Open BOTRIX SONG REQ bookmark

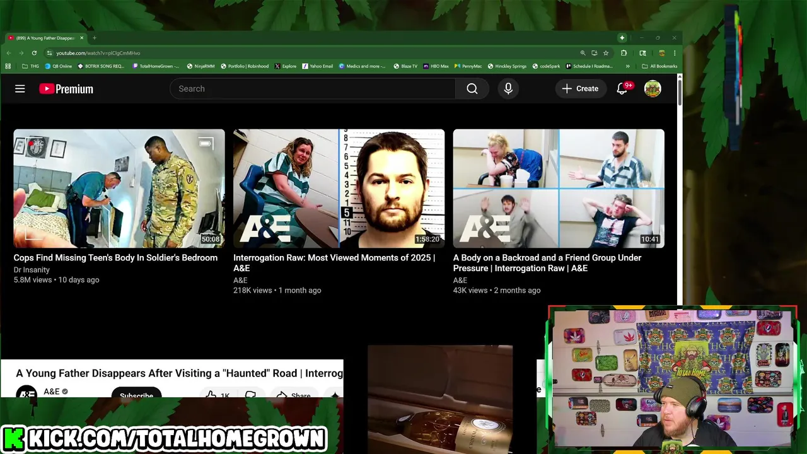pyautogui.click(x=102, y=66)
